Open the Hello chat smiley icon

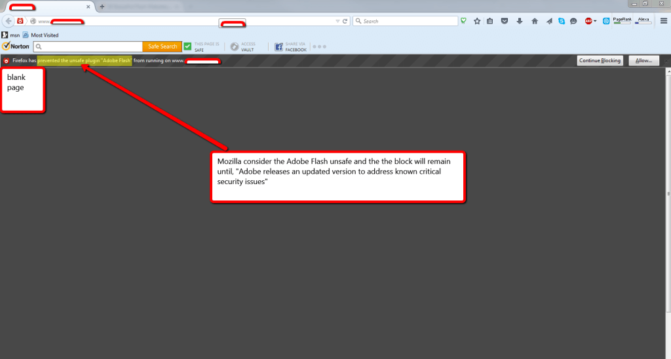tap(573, 21)
